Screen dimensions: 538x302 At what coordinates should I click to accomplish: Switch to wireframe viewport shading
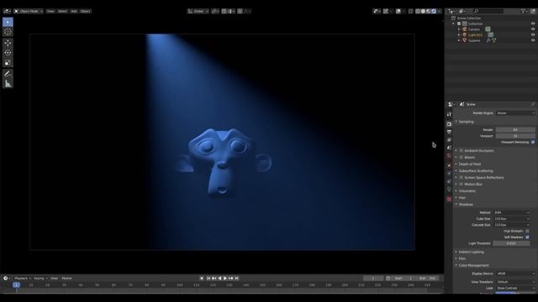(418, 11)
